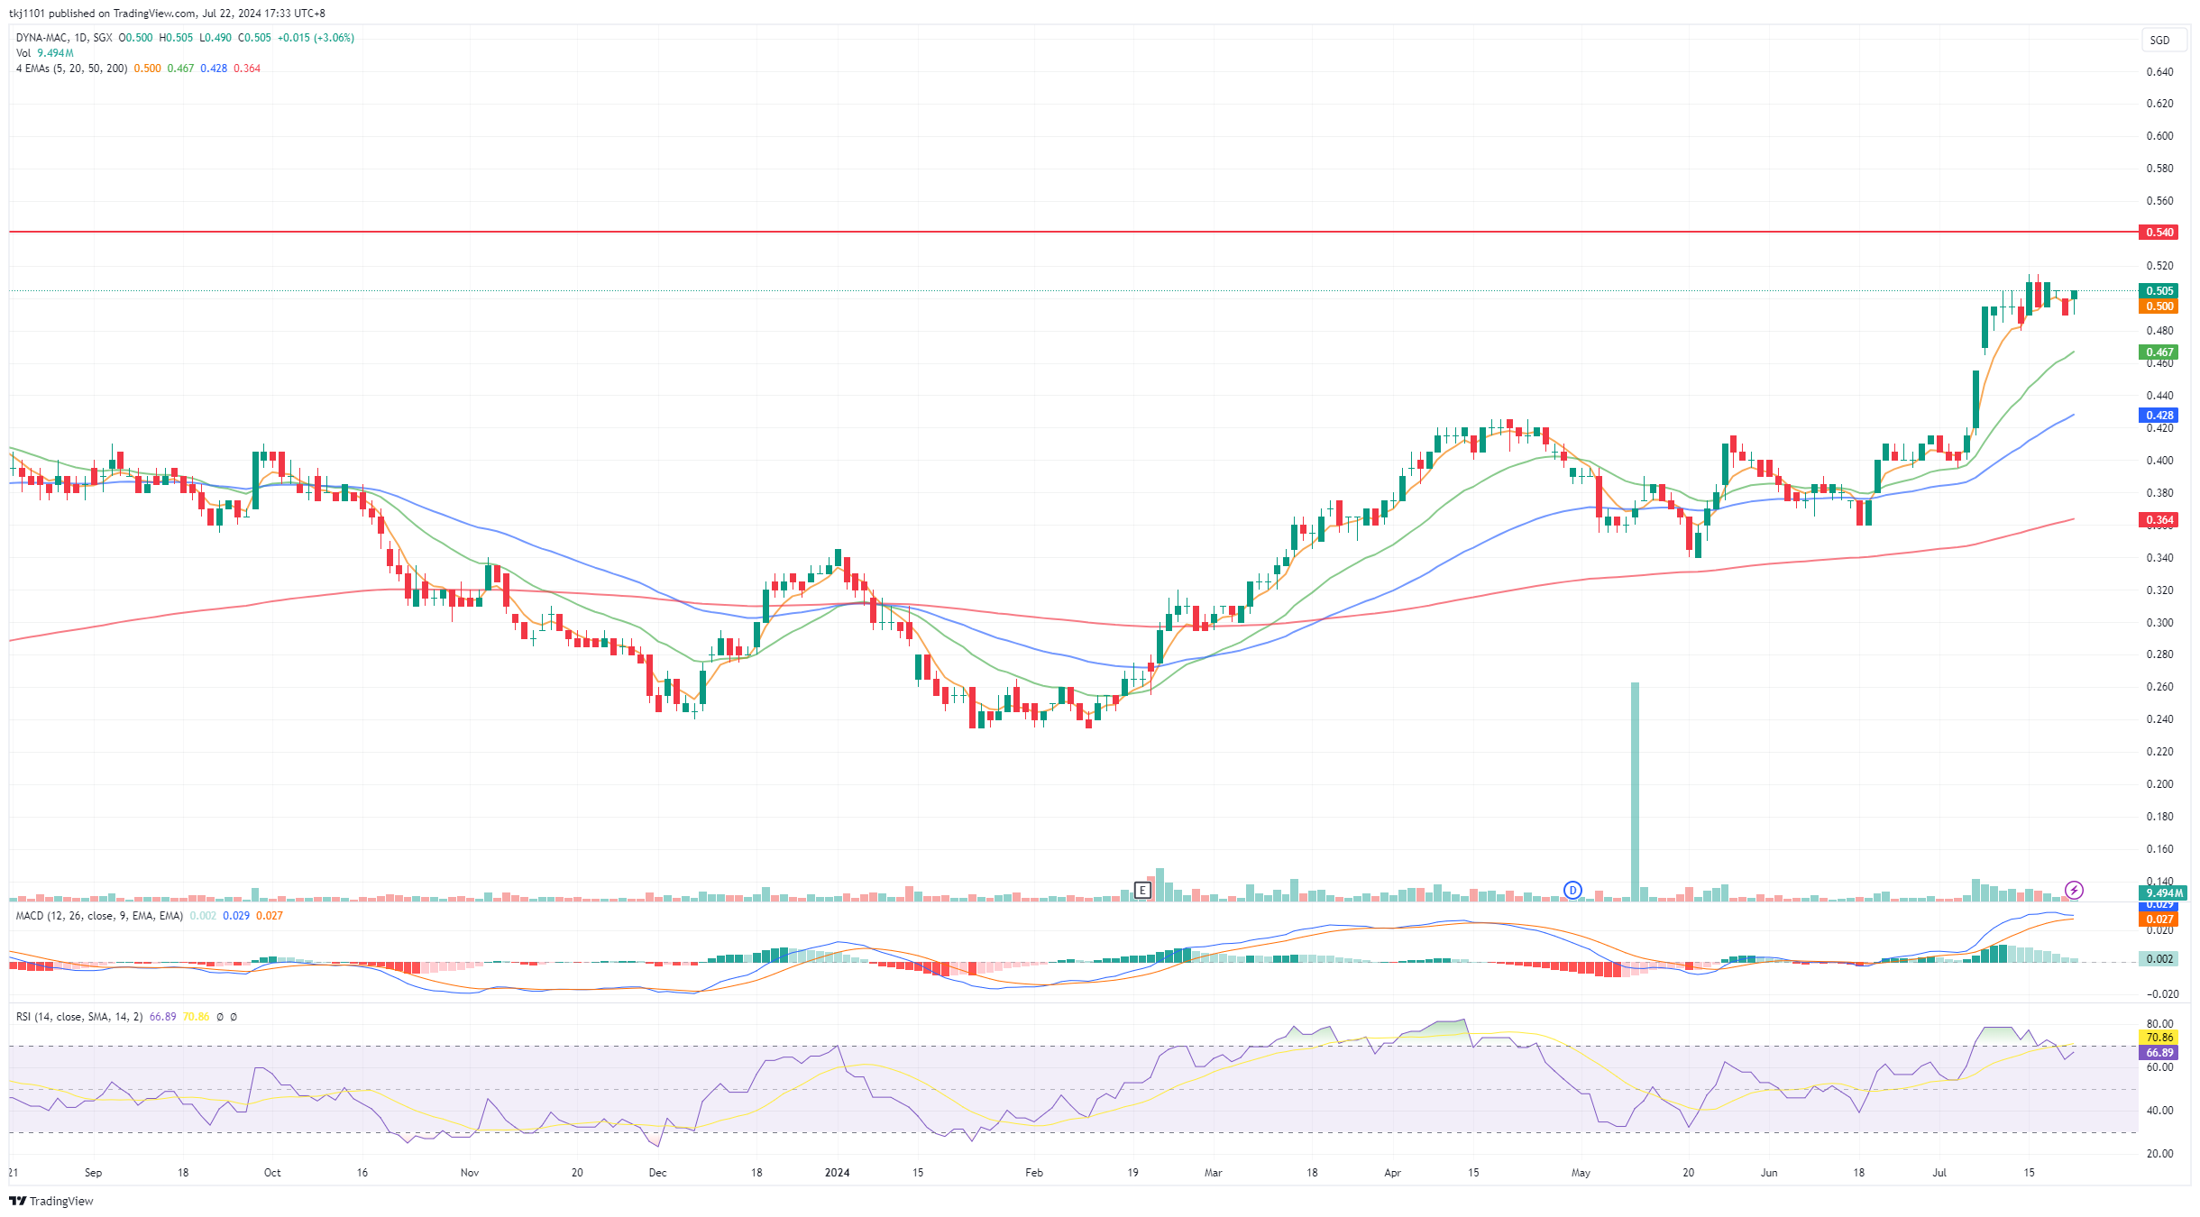The image size is (2200, 1217).
Task: Click the 'Nov' label on time axis
Action: [x=470, y=1173]
